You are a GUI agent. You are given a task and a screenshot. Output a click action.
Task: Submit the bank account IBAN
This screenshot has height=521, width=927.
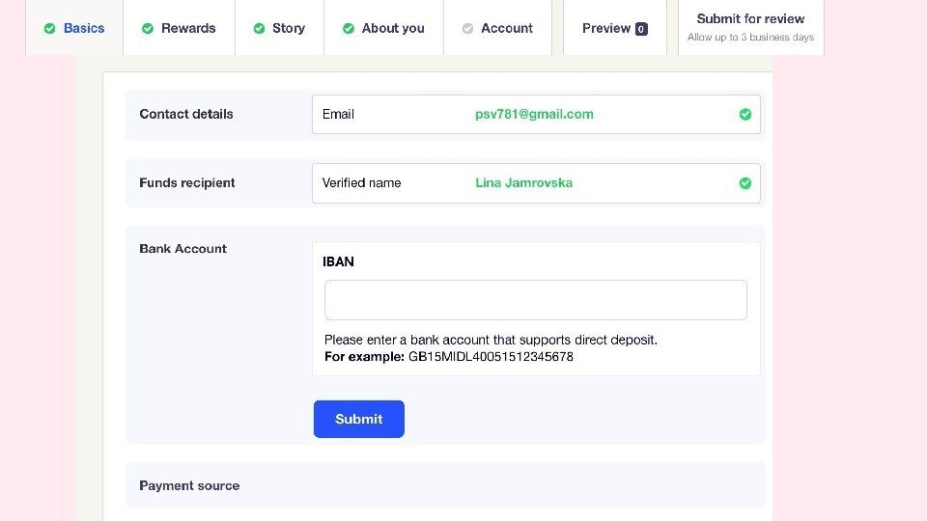click(359, 419)
